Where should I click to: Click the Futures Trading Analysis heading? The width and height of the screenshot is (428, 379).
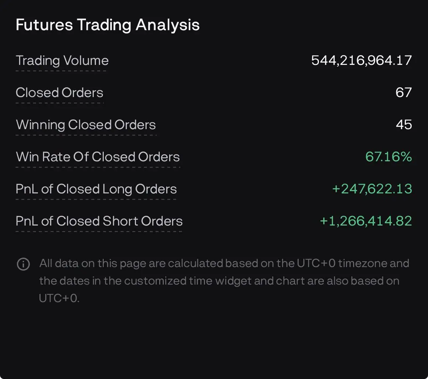coord(107,25)
